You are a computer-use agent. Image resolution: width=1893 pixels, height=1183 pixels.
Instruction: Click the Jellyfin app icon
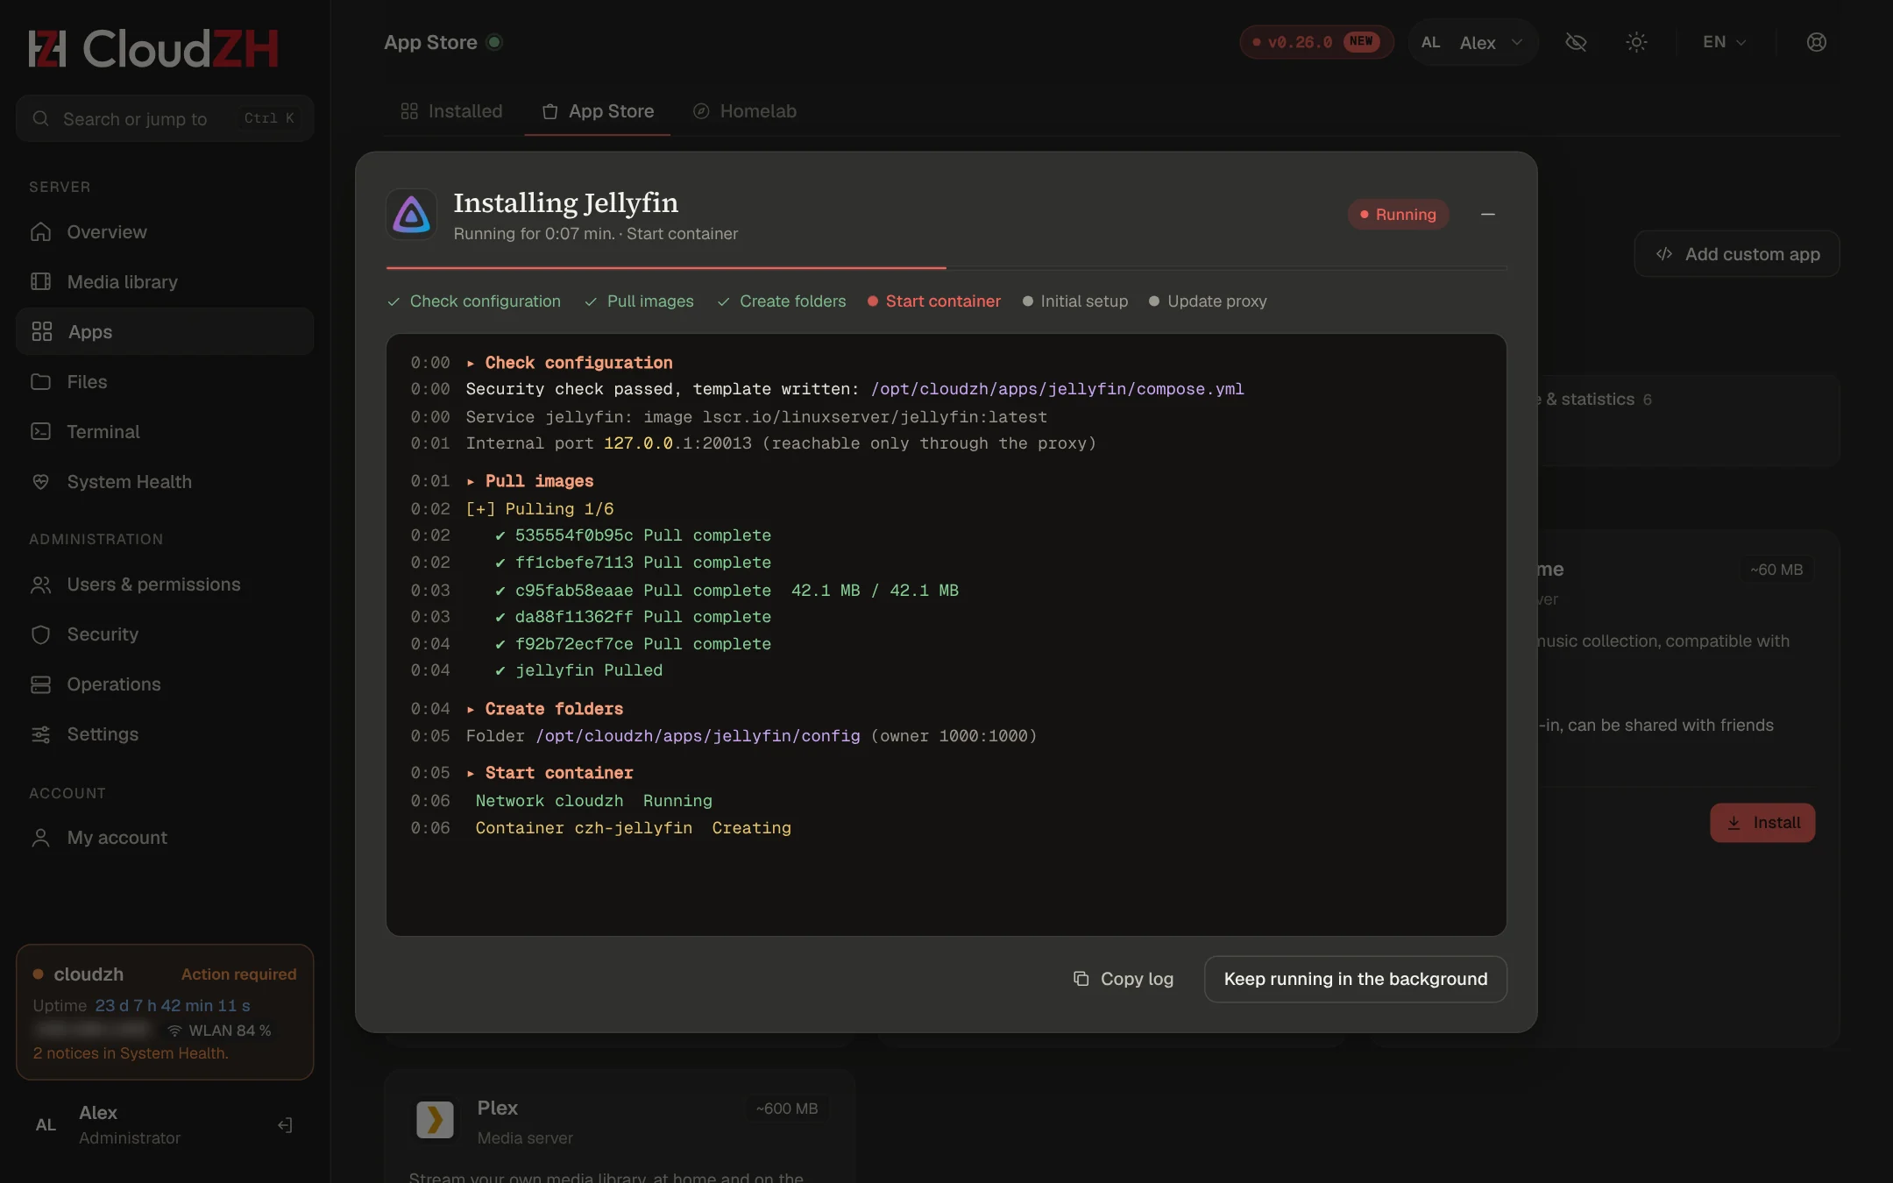click(412, 215)
